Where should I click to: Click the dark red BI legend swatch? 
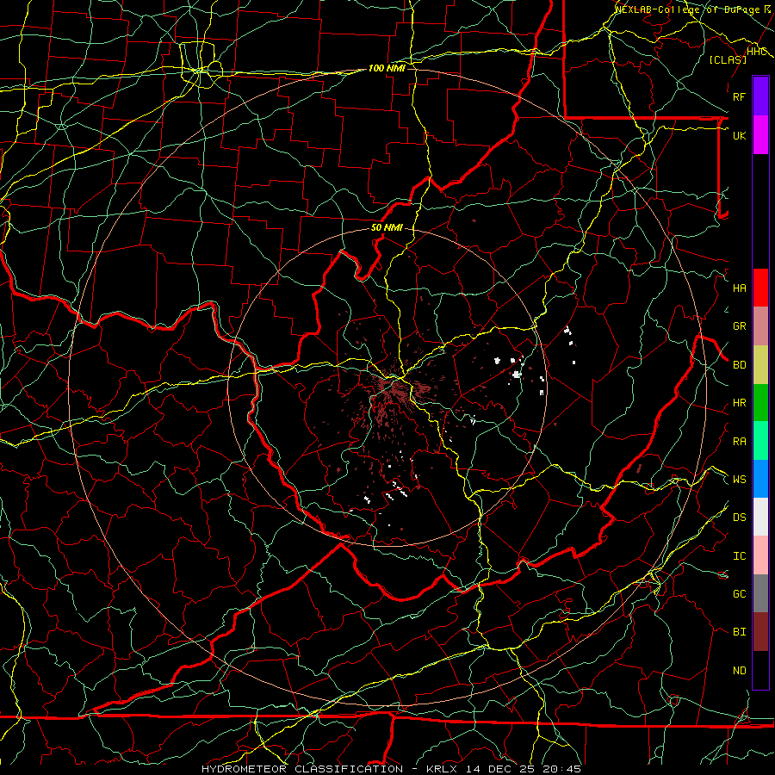click(x=760, y=632)
